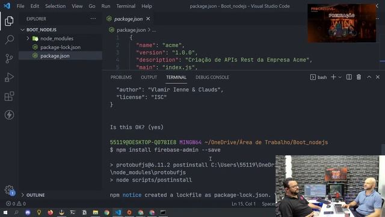Open Explorer more actions ellipsis
385x217 pixels.
click(93, 19)
